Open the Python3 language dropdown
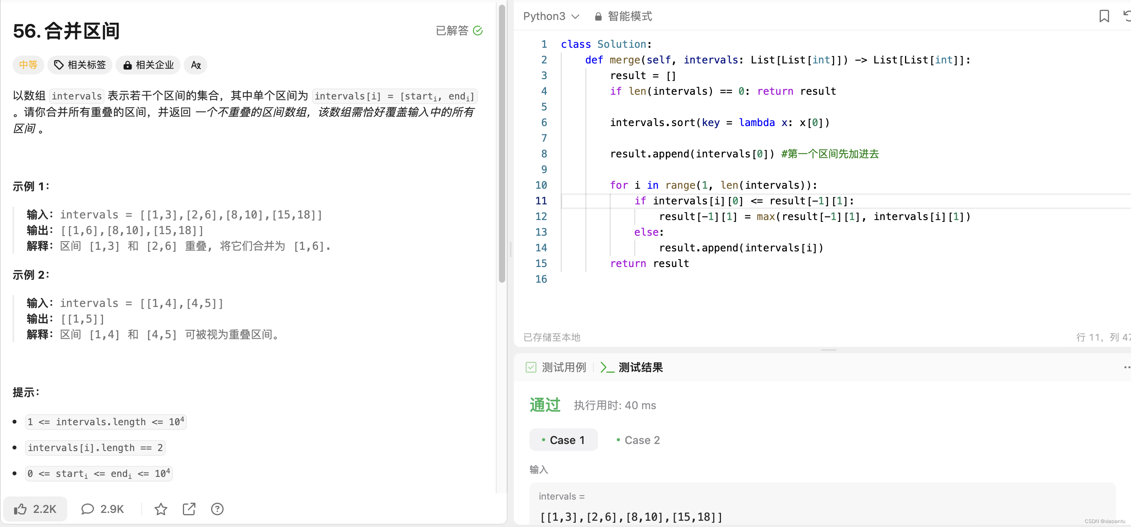This screenshot has width=1131, height=527. click(x=551, y=16)
